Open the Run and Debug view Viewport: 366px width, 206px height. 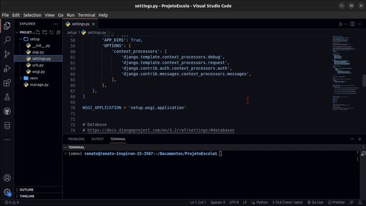tap(7, 69)
